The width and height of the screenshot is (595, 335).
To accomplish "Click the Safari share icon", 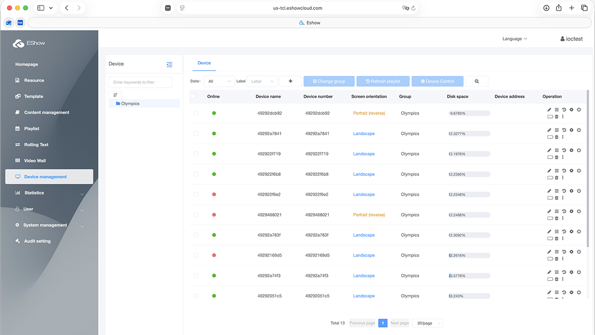I will pos(559,8).
